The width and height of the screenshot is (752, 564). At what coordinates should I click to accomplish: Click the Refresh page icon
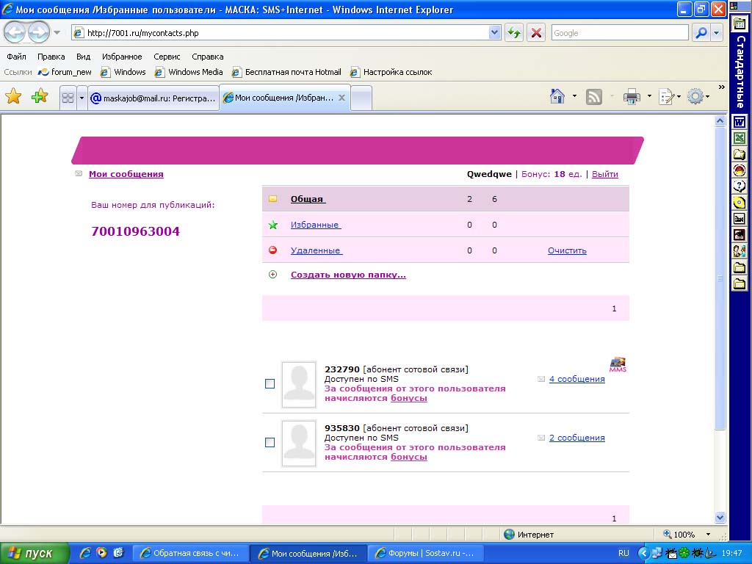[513, 33]
